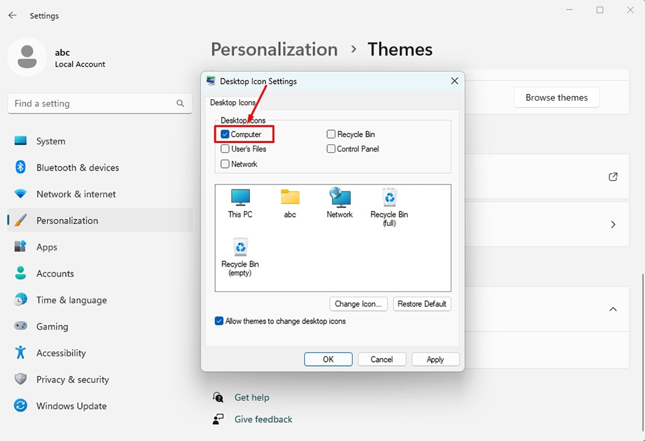This screenshot has width=645, height=441.
Task: Focus the Find a setting search box
Action: pyautogui.click(x=100, y=103)
